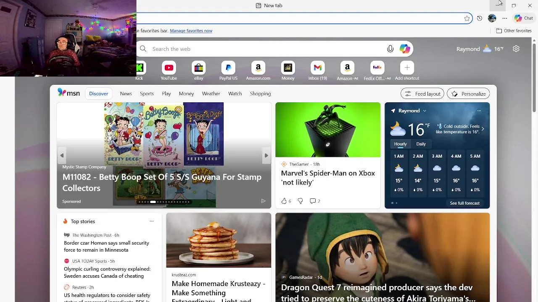Click the Xbox Spider-Man article thumbnail
The width and height of the screenshot is (538, 302).
pyautogui.click(x=328, y=130)
